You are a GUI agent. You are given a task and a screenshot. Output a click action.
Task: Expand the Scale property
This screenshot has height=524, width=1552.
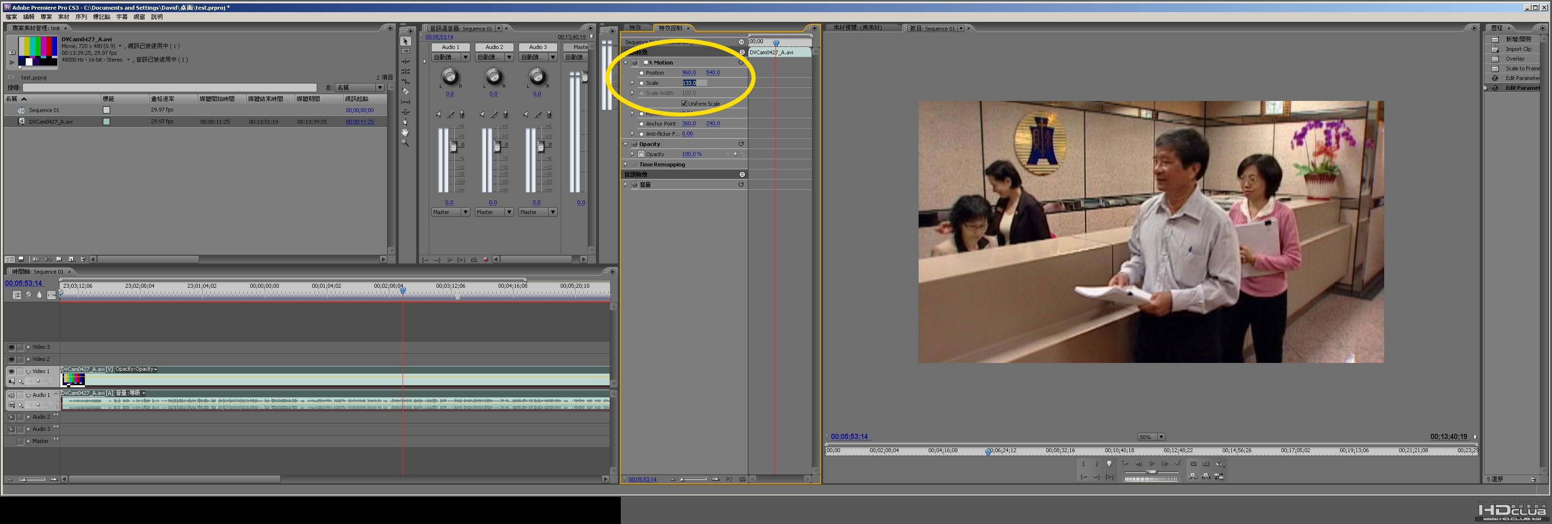point(632,83)
